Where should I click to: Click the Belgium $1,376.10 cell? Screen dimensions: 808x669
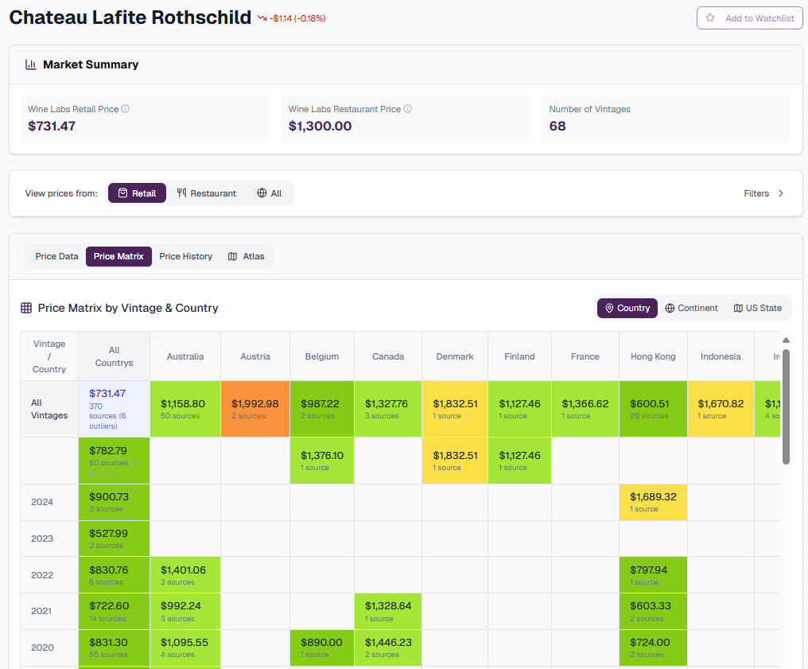(322, 461)
